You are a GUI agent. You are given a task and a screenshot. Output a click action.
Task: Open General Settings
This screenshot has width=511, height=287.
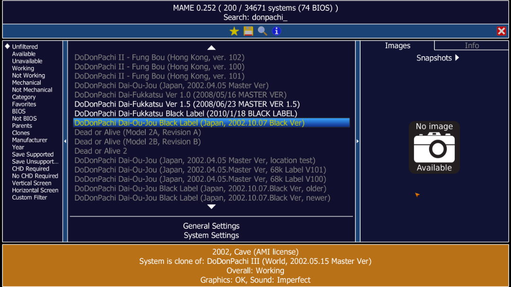click(x=211, y=226)
